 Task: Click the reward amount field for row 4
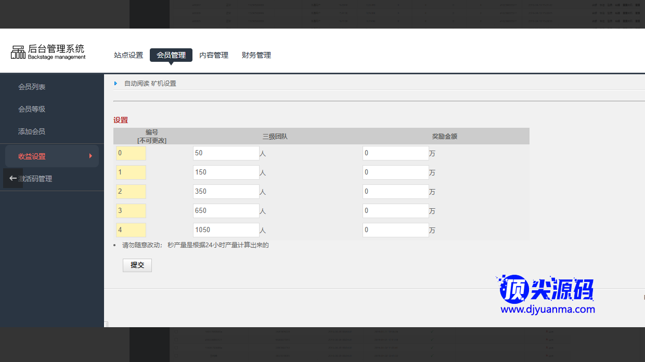tap(395, 230)
